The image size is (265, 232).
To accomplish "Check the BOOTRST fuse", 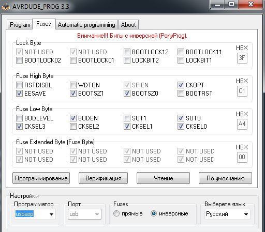I will [181, 94].
